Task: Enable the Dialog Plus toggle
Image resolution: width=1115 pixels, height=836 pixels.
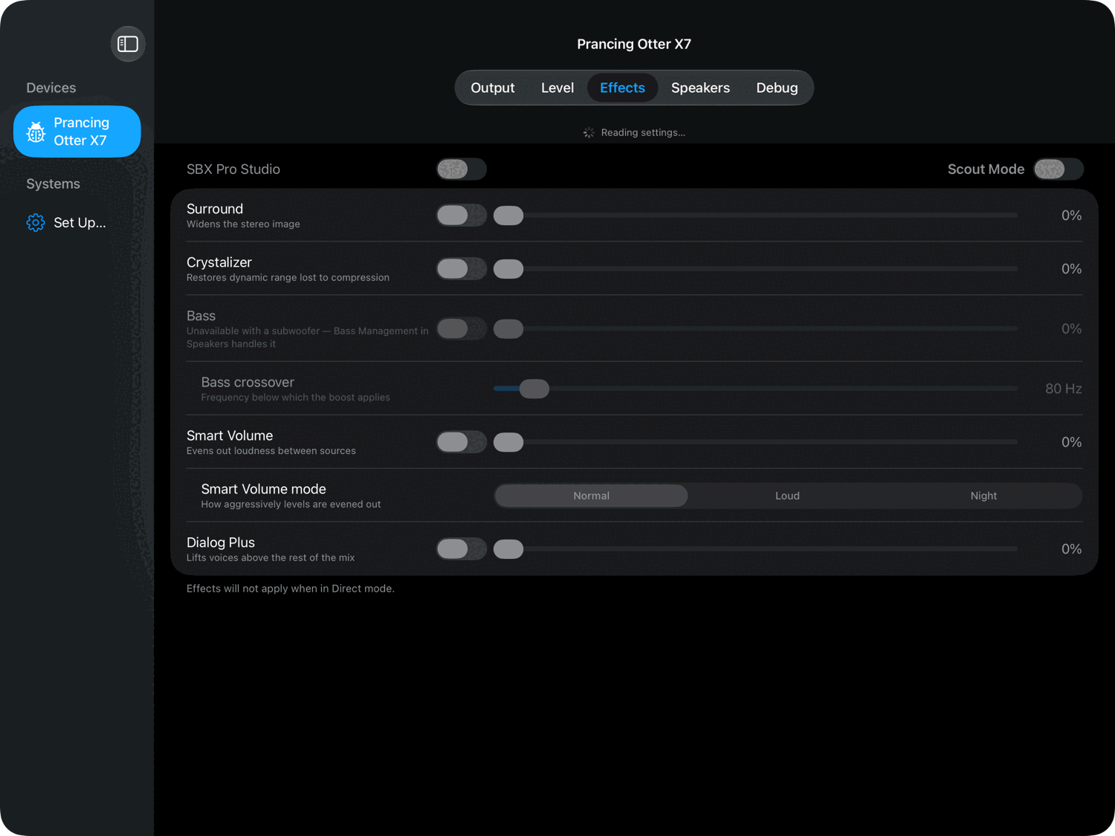Action: point(461,548)
